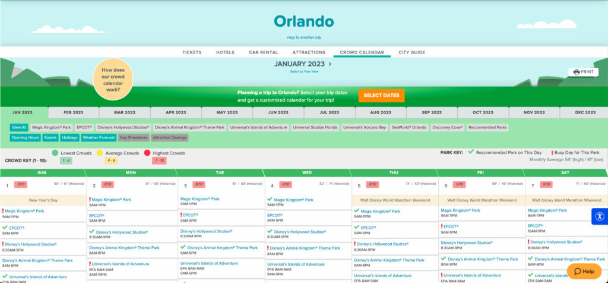Switch to the DEC 2023 tab
This screenshot has width=608, height=283.
pyautogui.click(x=584, y=112)
